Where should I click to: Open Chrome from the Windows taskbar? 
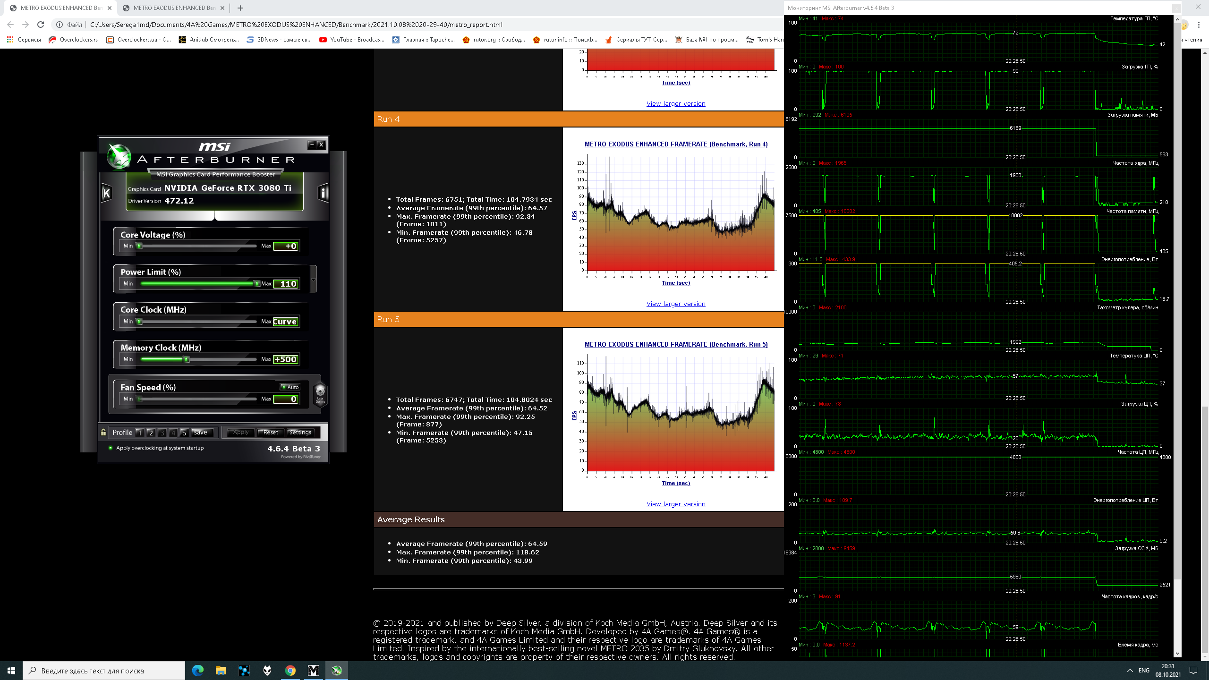[x=290, y=670]
